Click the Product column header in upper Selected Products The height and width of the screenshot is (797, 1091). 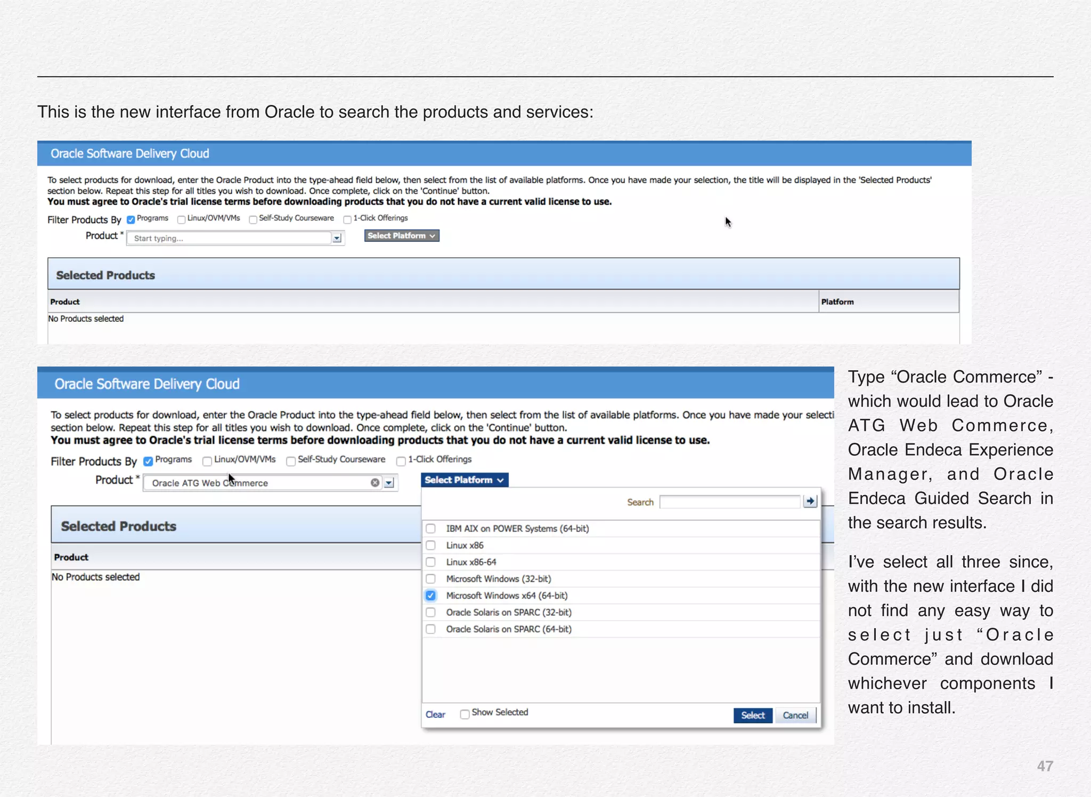[433, 302]
